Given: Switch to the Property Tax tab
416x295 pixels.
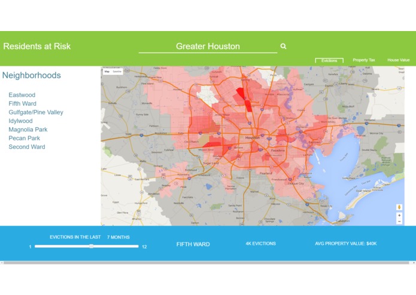Looking at the screenshot, I should pyautogui.click(x=364, y=60).
